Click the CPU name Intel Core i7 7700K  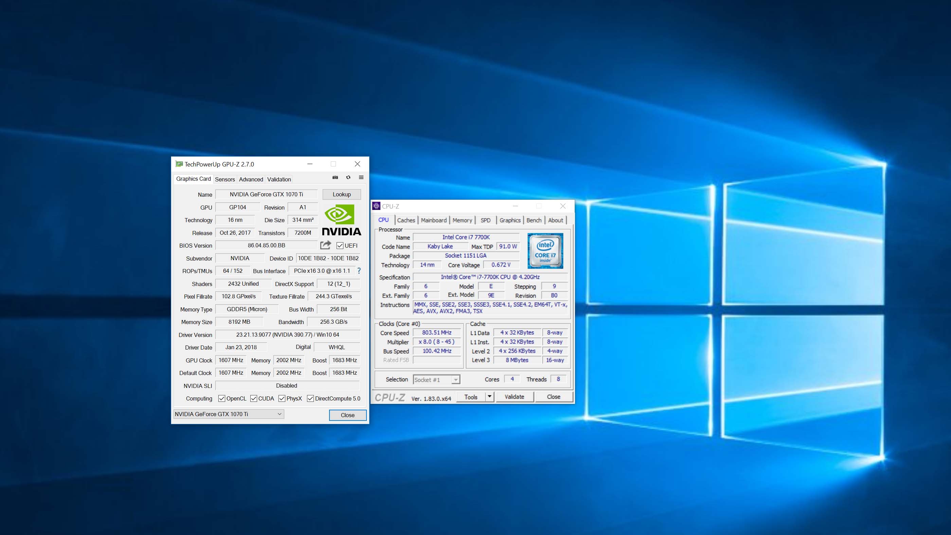click(x=466, y=237)
